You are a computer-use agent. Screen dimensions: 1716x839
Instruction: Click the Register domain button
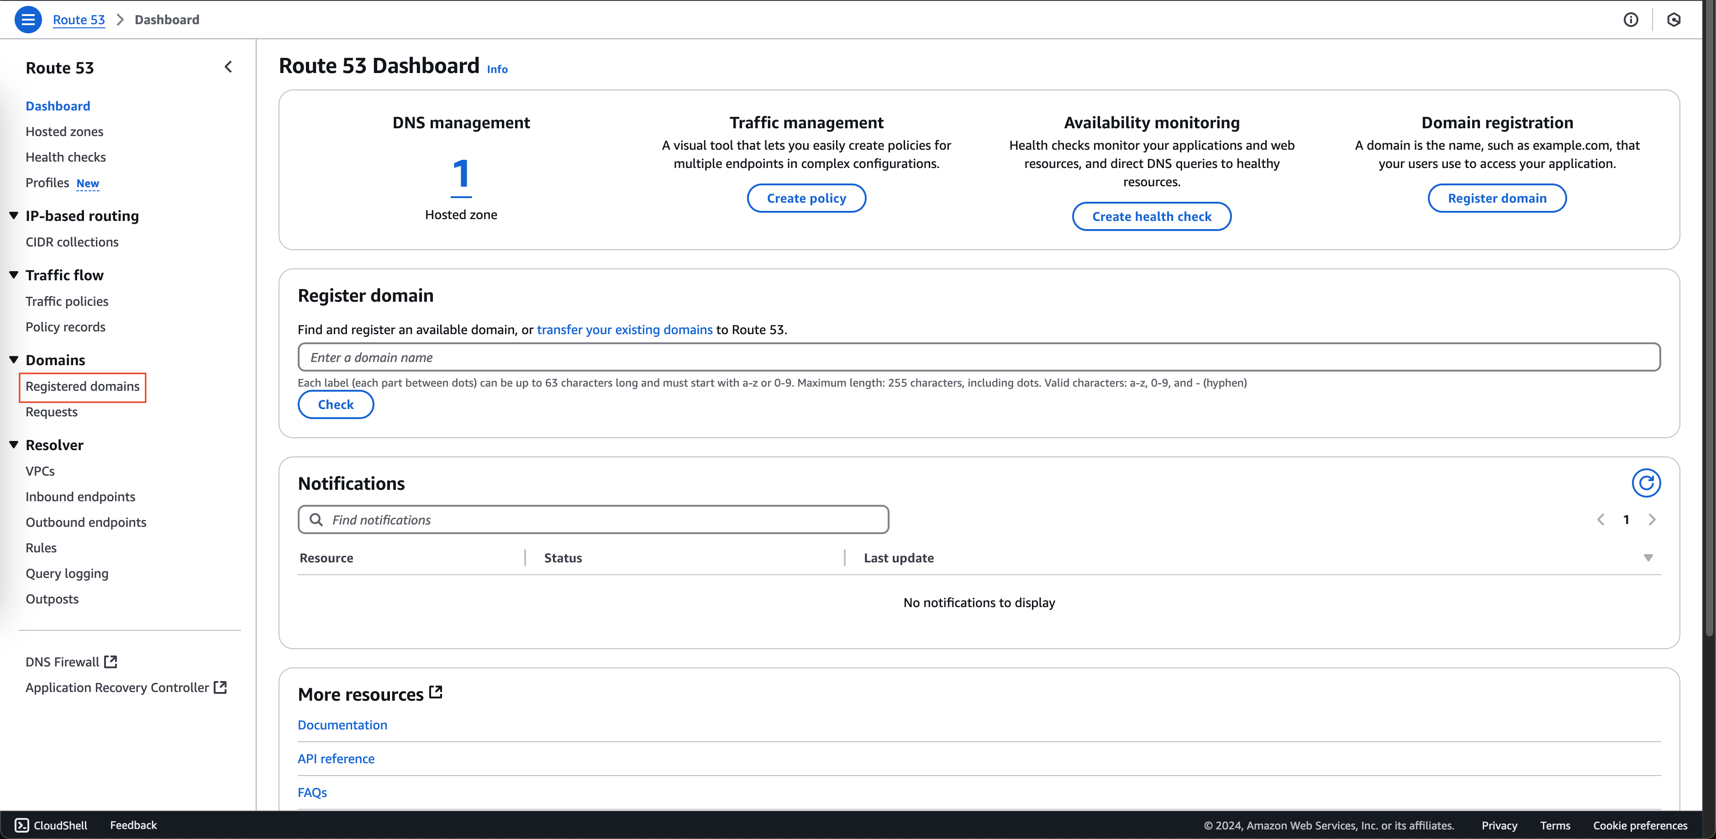pyautogui.click(x=1497, y=198)
